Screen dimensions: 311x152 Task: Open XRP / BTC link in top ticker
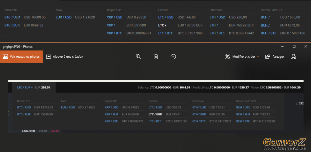[x=114, y=33]
